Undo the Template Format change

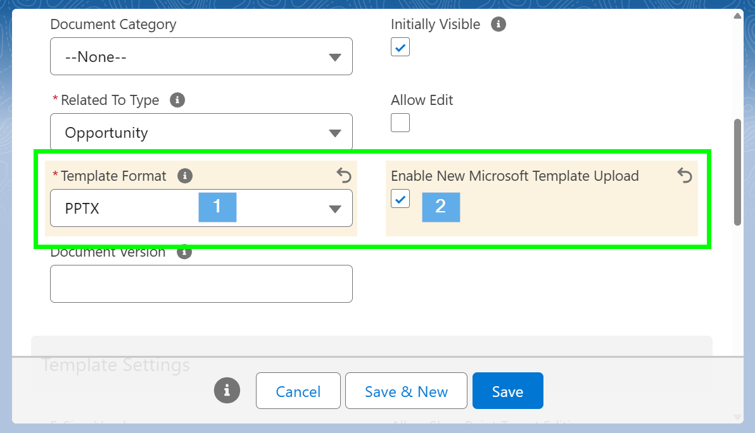pos(343,175)
